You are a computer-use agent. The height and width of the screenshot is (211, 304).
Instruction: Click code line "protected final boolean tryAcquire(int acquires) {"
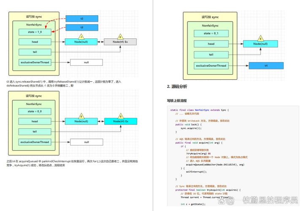[208, 190]
